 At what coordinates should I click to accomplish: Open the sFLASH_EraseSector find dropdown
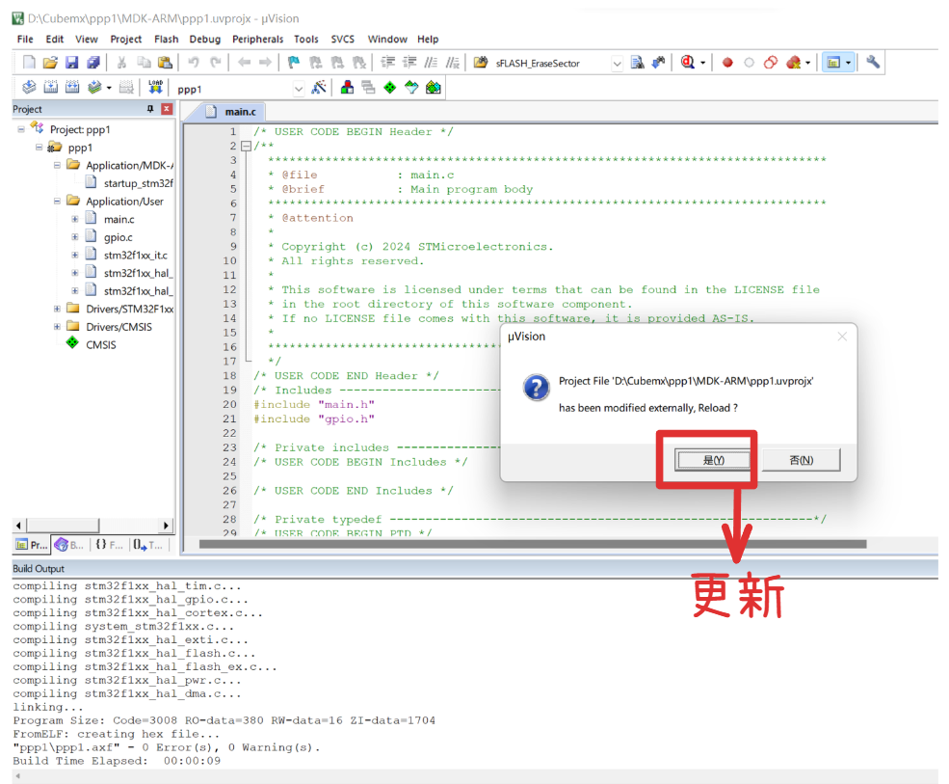tap(616, 63)
